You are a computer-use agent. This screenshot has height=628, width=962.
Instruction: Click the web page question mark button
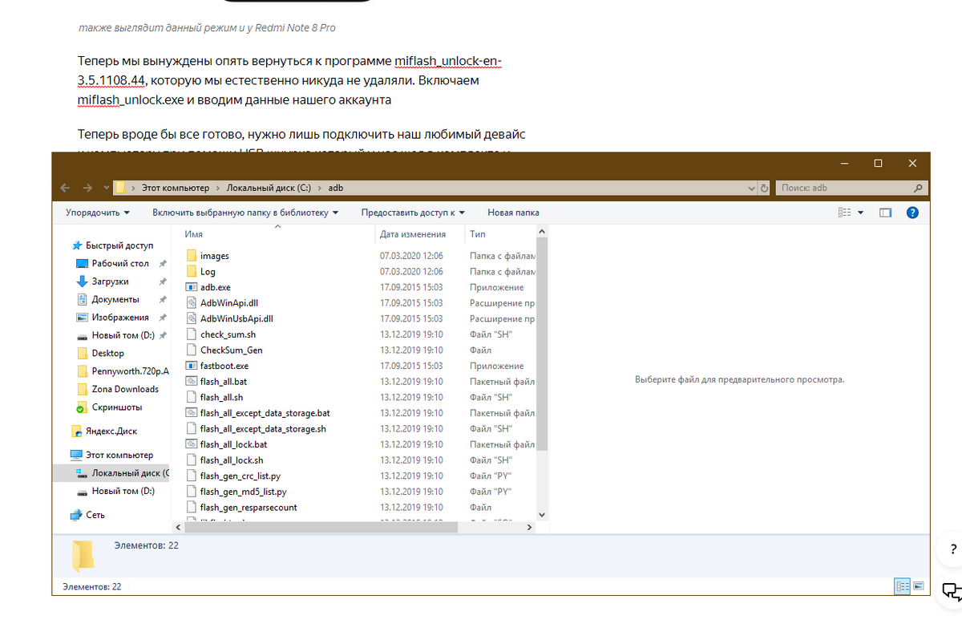[952, 550]
